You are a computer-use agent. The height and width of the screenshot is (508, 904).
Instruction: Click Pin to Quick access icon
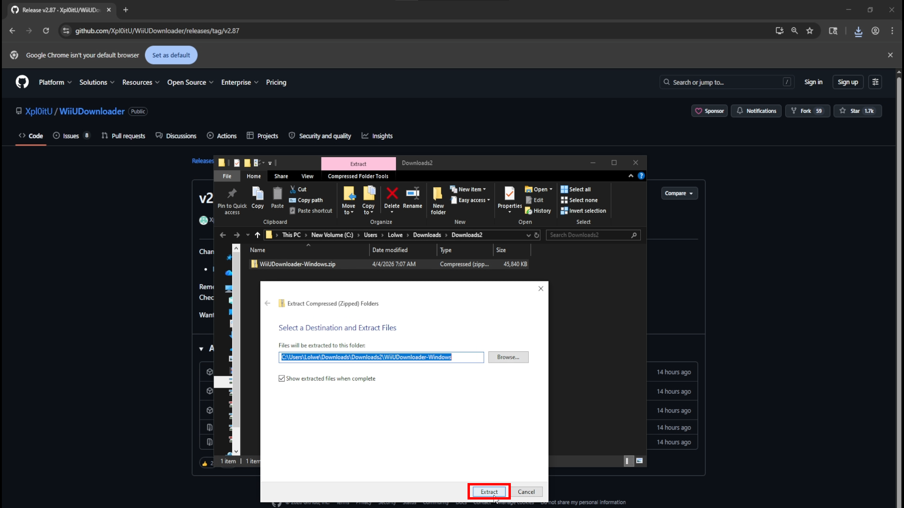(x=232, y=194)
